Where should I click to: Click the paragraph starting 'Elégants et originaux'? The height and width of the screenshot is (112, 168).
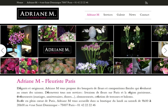tap(84, 92)
